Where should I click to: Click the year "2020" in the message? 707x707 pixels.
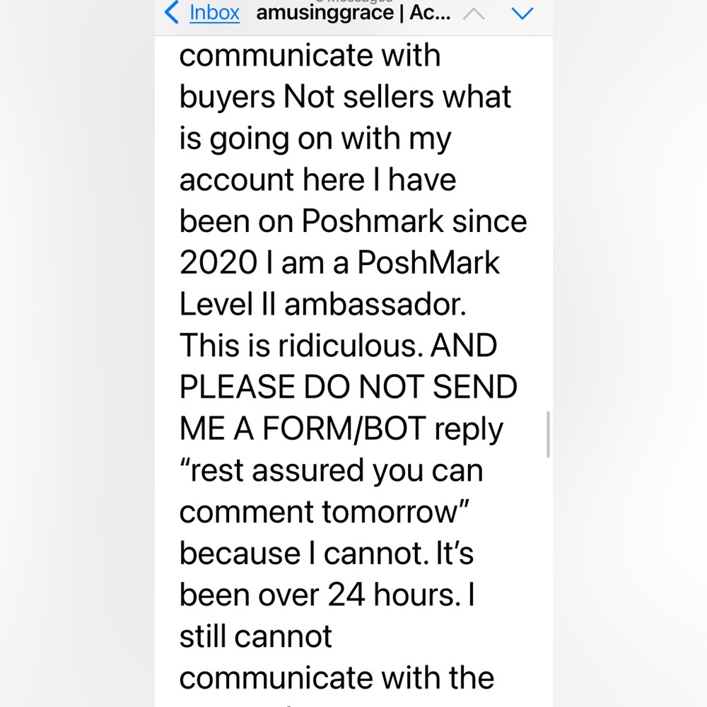click(218, 263)
